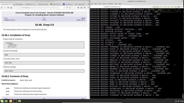This screenshot has width=184, height=103.
Task: Open the terminal View menu
Action: pyautogui.click(x=99, y=4)
